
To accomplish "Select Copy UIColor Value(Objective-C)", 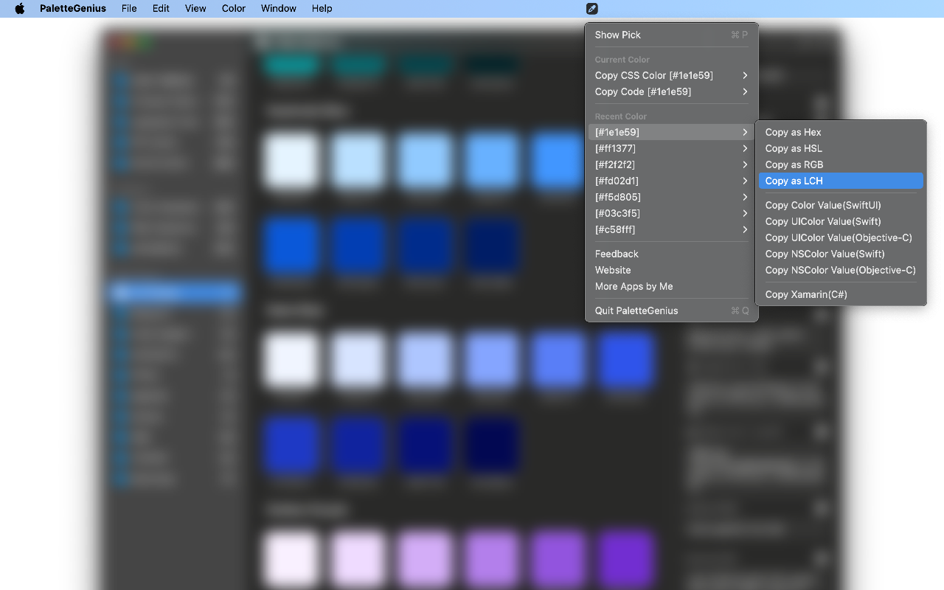I will click(x=841, y=237).
